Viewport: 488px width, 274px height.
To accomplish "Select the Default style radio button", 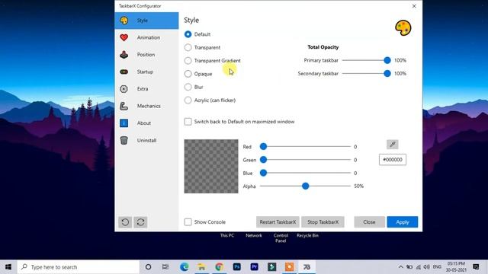I will [188, 34].
